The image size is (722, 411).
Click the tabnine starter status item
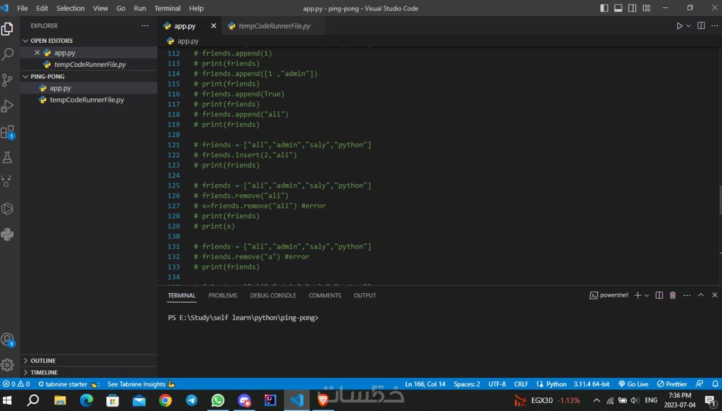68,384
